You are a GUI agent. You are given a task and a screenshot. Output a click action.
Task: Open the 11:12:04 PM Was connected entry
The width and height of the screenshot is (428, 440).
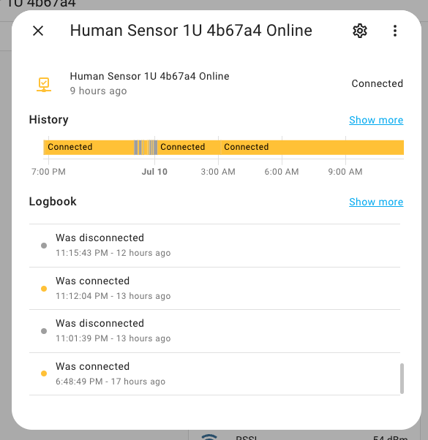pyautogui.click(x=214, y=289)
